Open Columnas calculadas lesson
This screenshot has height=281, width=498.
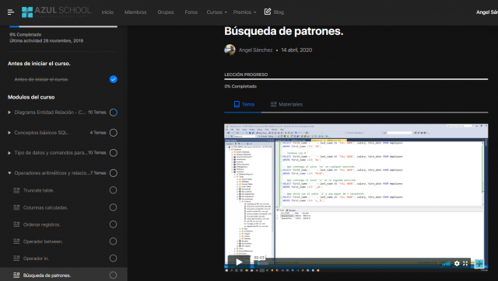pyautogui.click(x=45, y=207)
